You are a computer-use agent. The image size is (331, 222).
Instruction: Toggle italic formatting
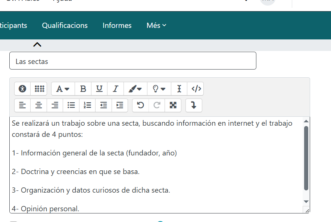click(116, 89)
